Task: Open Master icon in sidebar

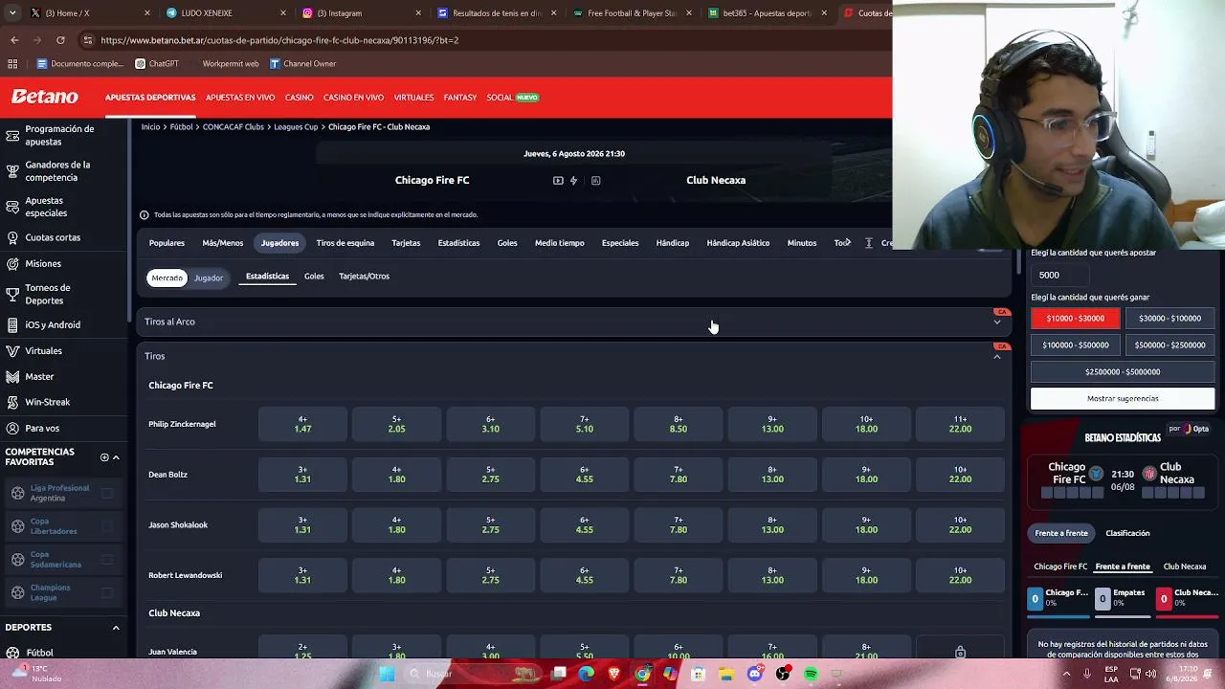Action: pos(12,376)
